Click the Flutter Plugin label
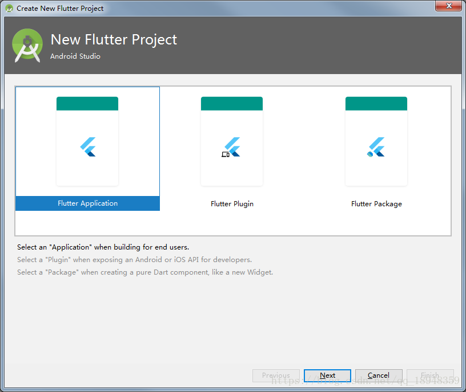 point(232,204)
